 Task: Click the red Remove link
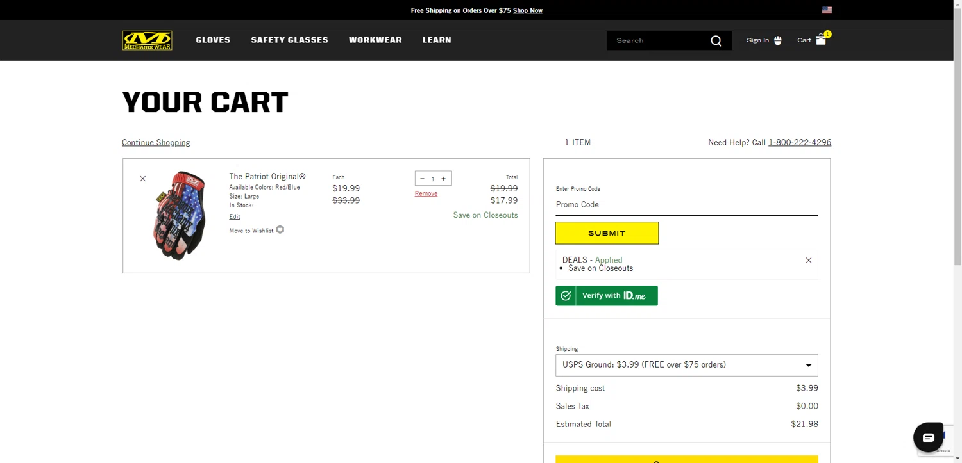click(426, 193)
